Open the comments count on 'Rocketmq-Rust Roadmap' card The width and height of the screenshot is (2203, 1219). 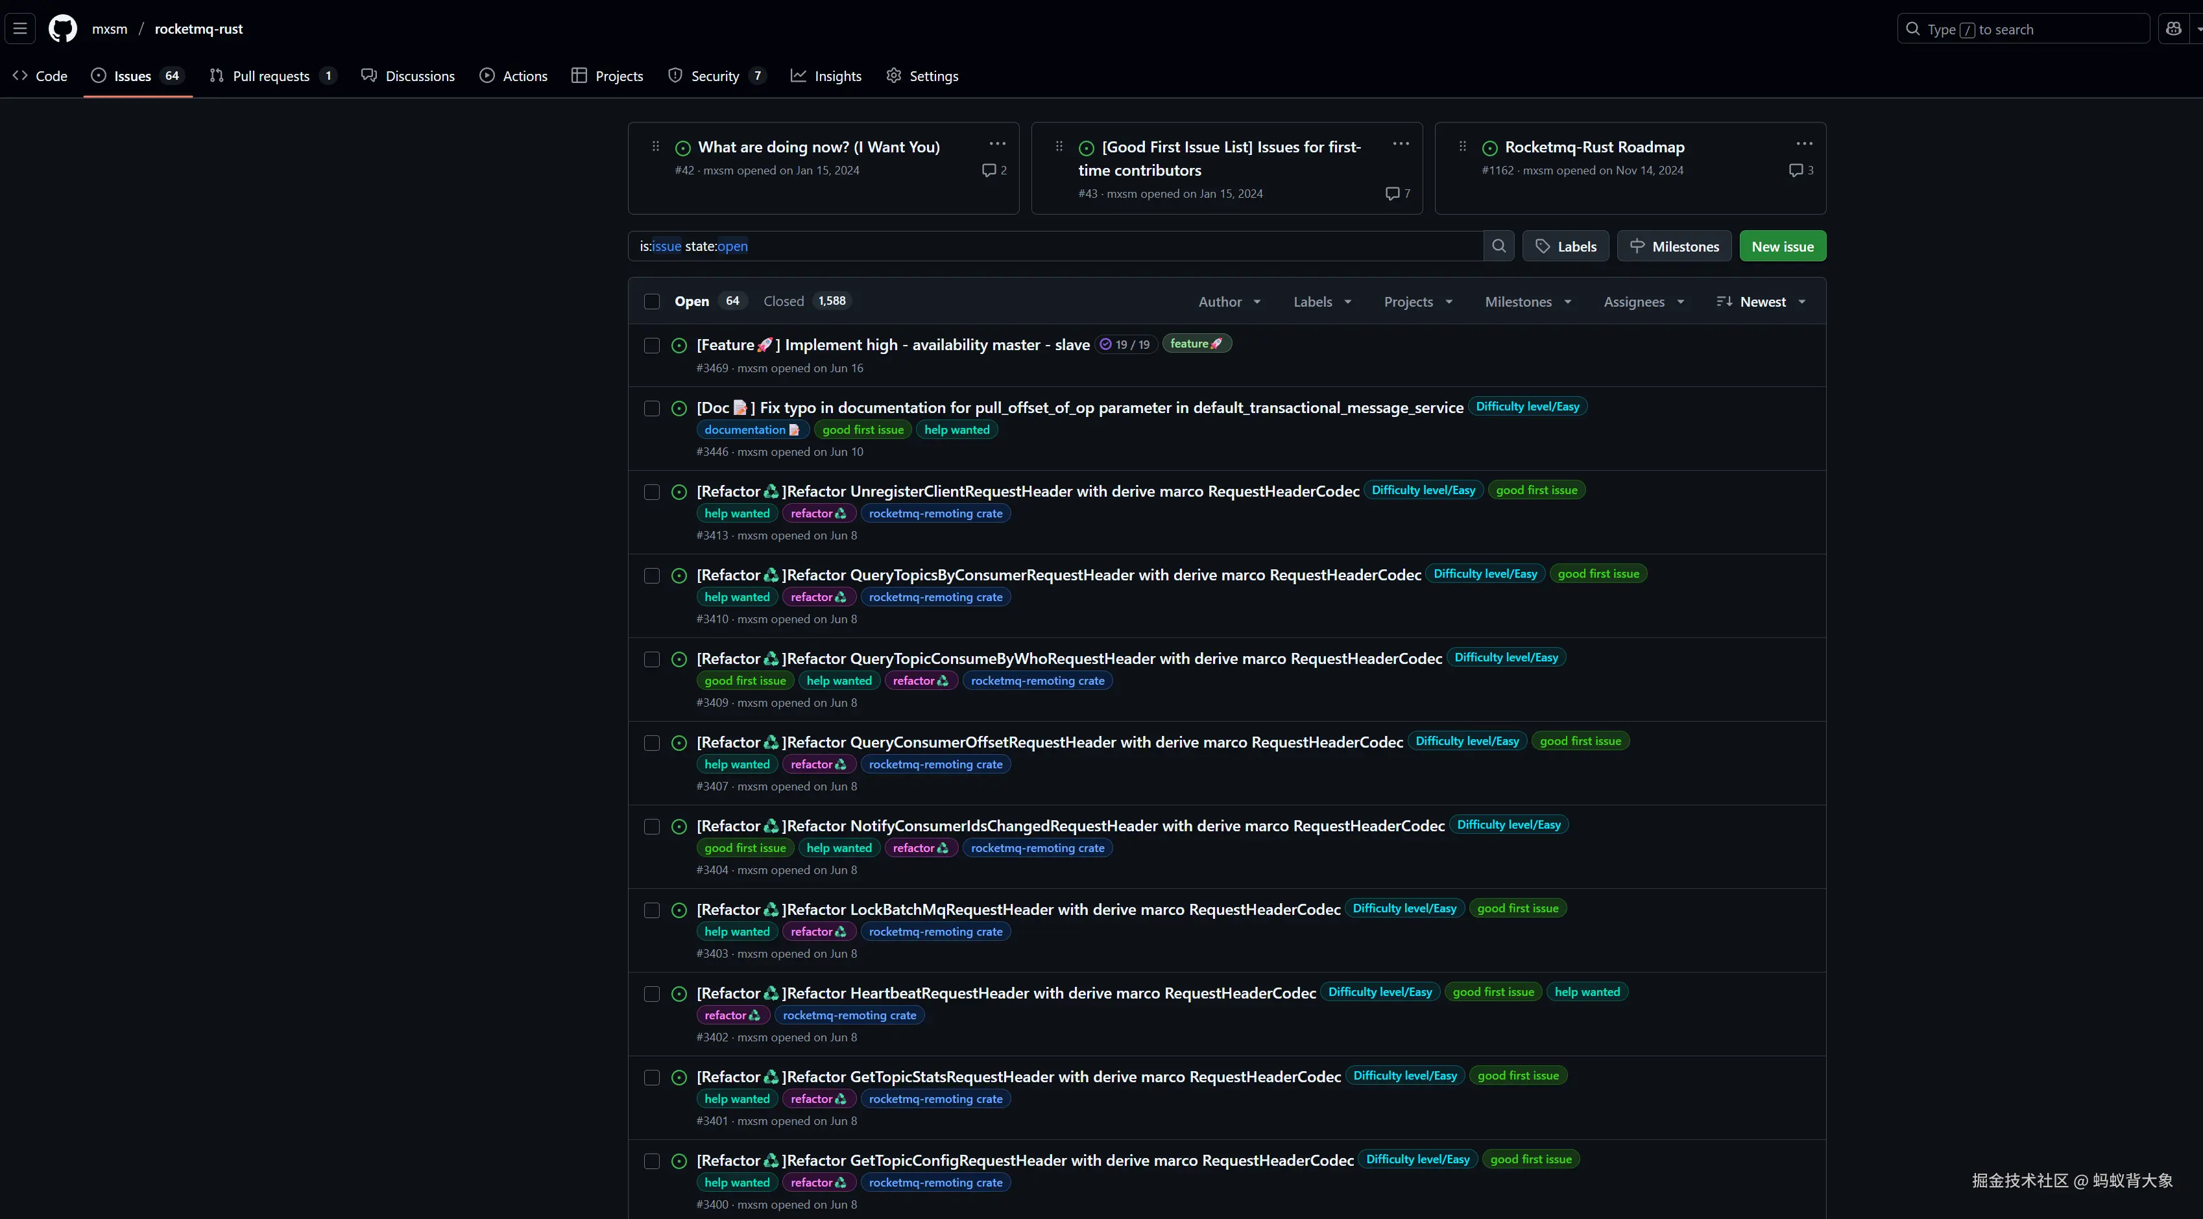pyautogui.click(x=1801, y=170)
